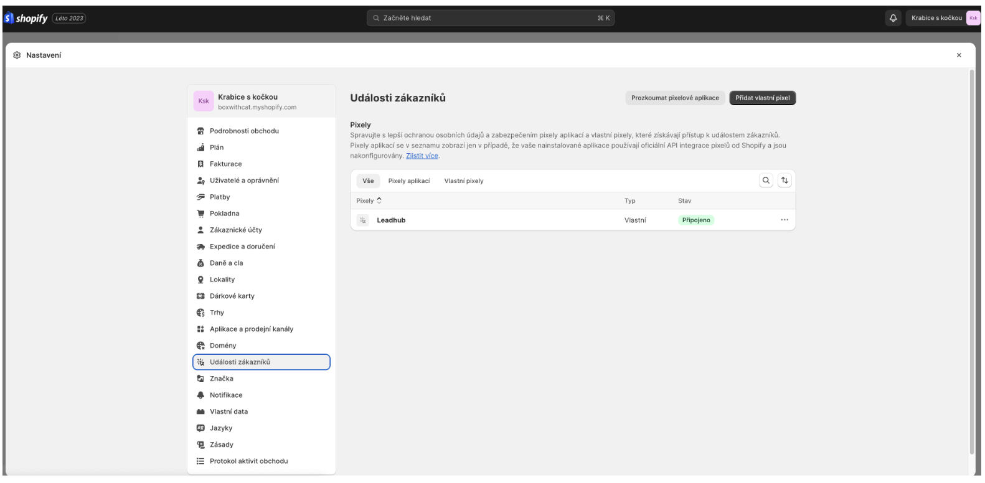The image size is (985, 483).
Task: Open the Typ column header
Action: click(630, 201)
